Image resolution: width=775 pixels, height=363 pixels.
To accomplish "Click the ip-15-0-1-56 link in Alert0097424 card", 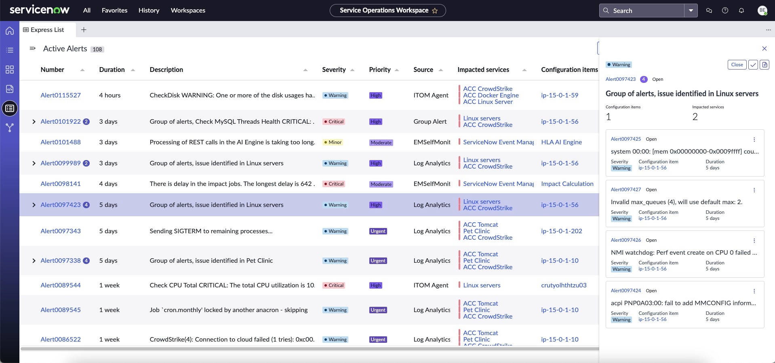I will coord(653,319).
